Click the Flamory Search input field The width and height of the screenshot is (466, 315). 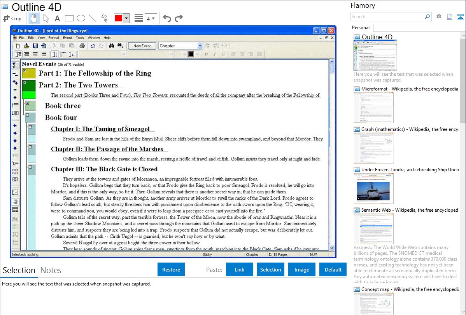point(387,17)
